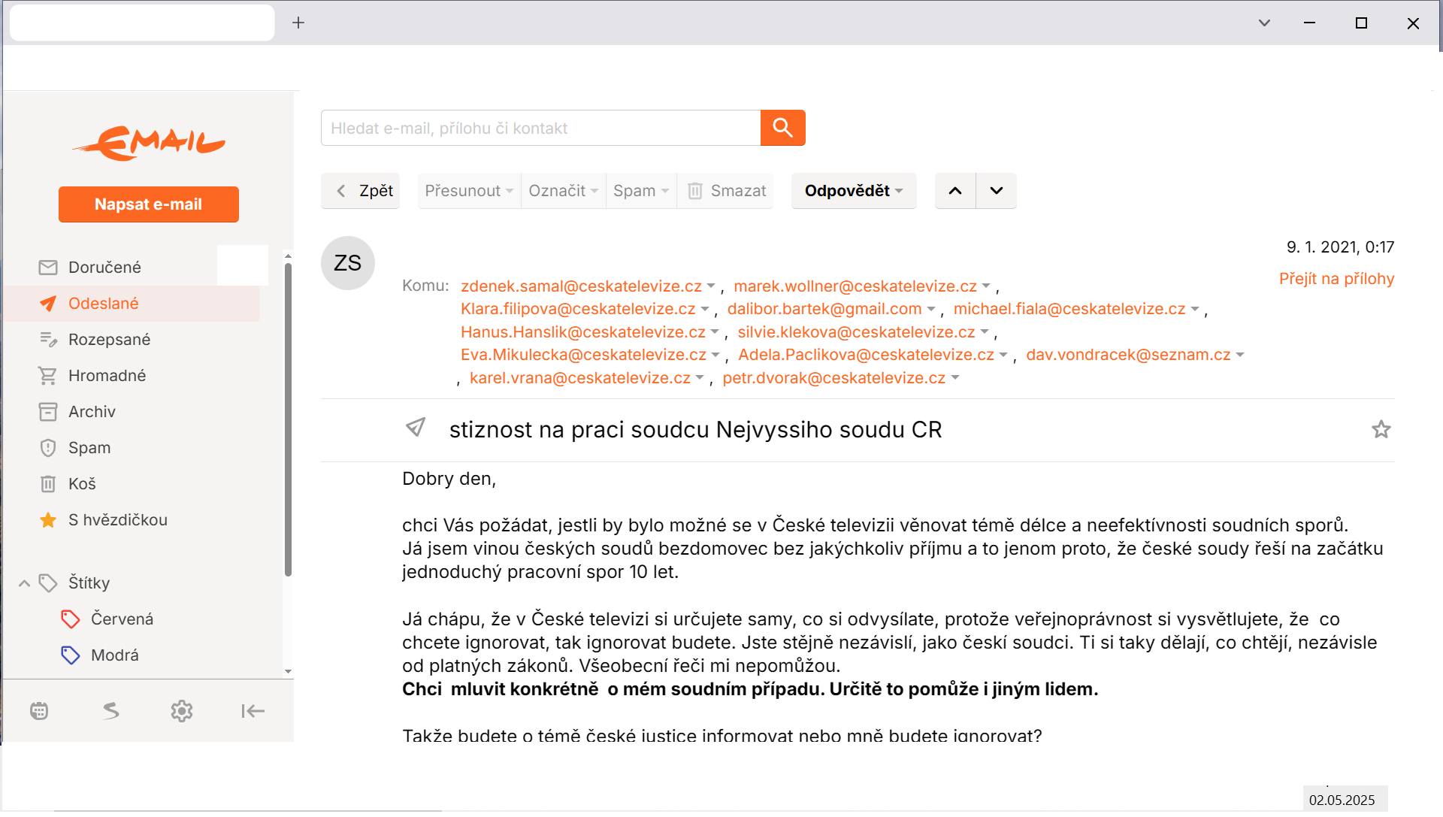Viewport: 1443px width, 817px height.
Task: Click the Napsat e-mail button
Action: point(149,204)
